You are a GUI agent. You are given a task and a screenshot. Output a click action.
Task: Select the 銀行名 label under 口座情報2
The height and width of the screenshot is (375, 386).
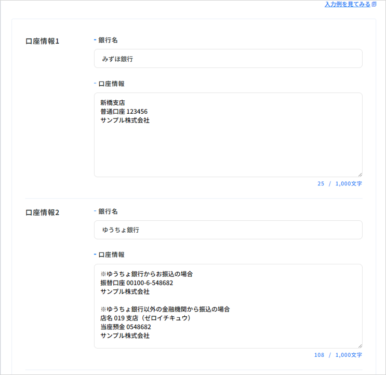point(108,211)
